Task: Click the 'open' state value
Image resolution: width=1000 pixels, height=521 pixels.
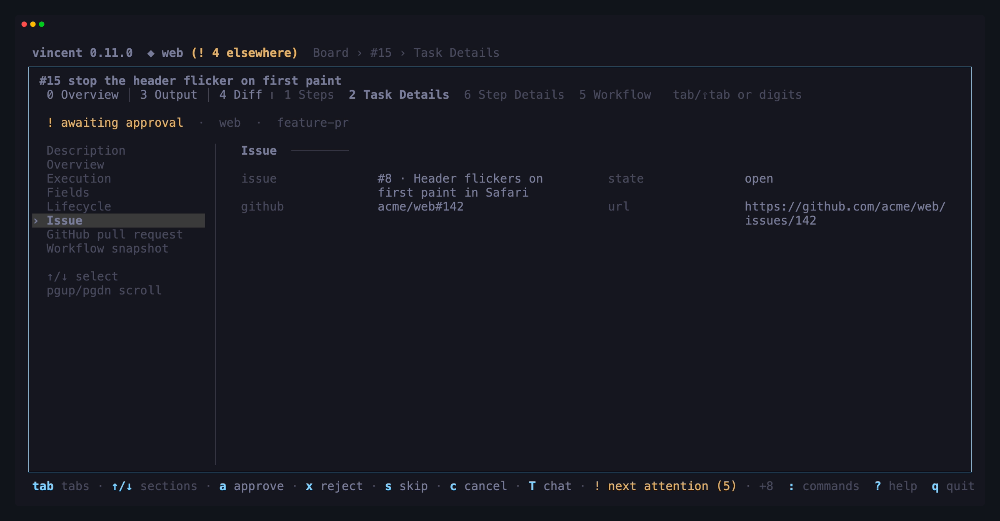Action: (759, 178)
